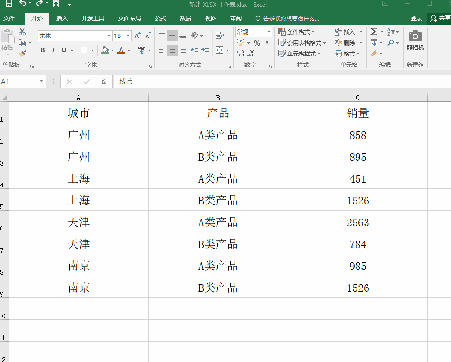Open Find and Select magnifier icon
The image size is (451, 362).
[x=391, y=43]
